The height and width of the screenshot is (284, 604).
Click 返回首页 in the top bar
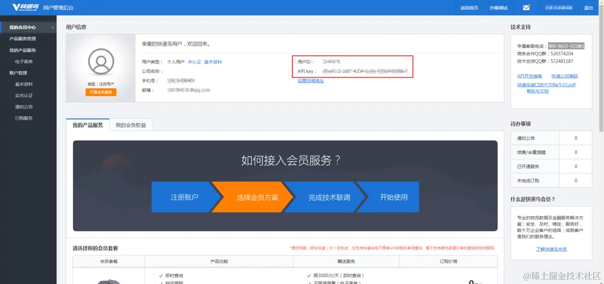pos(469,7)
